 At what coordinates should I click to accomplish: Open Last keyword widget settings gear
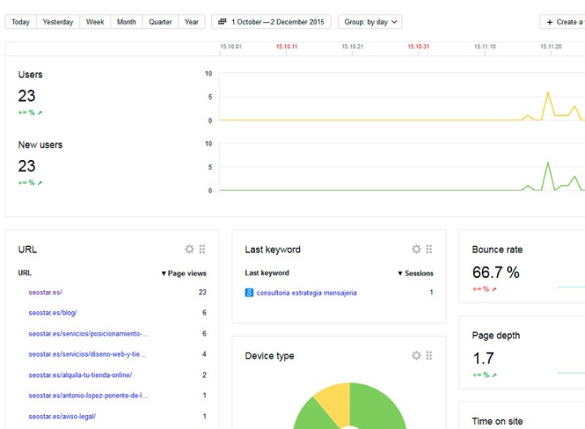coord(416,249)
